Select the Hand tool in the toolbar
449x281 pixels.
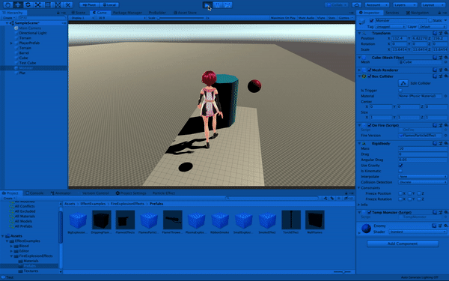7,5
